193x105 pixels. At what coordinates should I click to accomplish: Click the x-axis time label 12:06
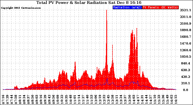click(x=96, y=99)
